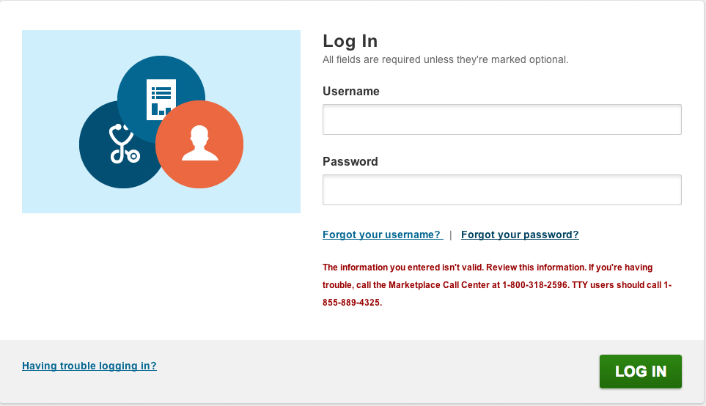Open the Forgot your password link
The image size is (706, 406).
point(520,235)
